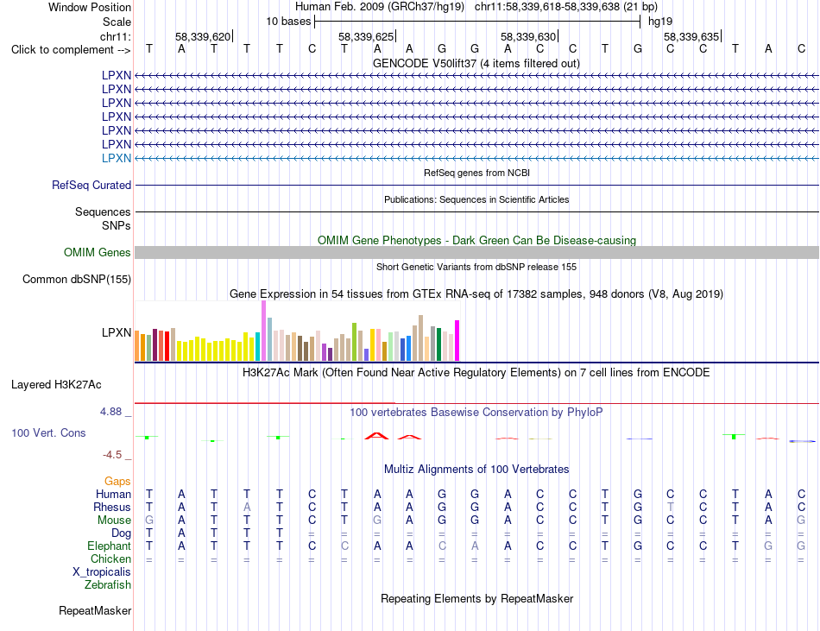Open the Layered H3K27Ac track label
The width and height of the screenshot is (820, 631).
click(x=56, y=385)
